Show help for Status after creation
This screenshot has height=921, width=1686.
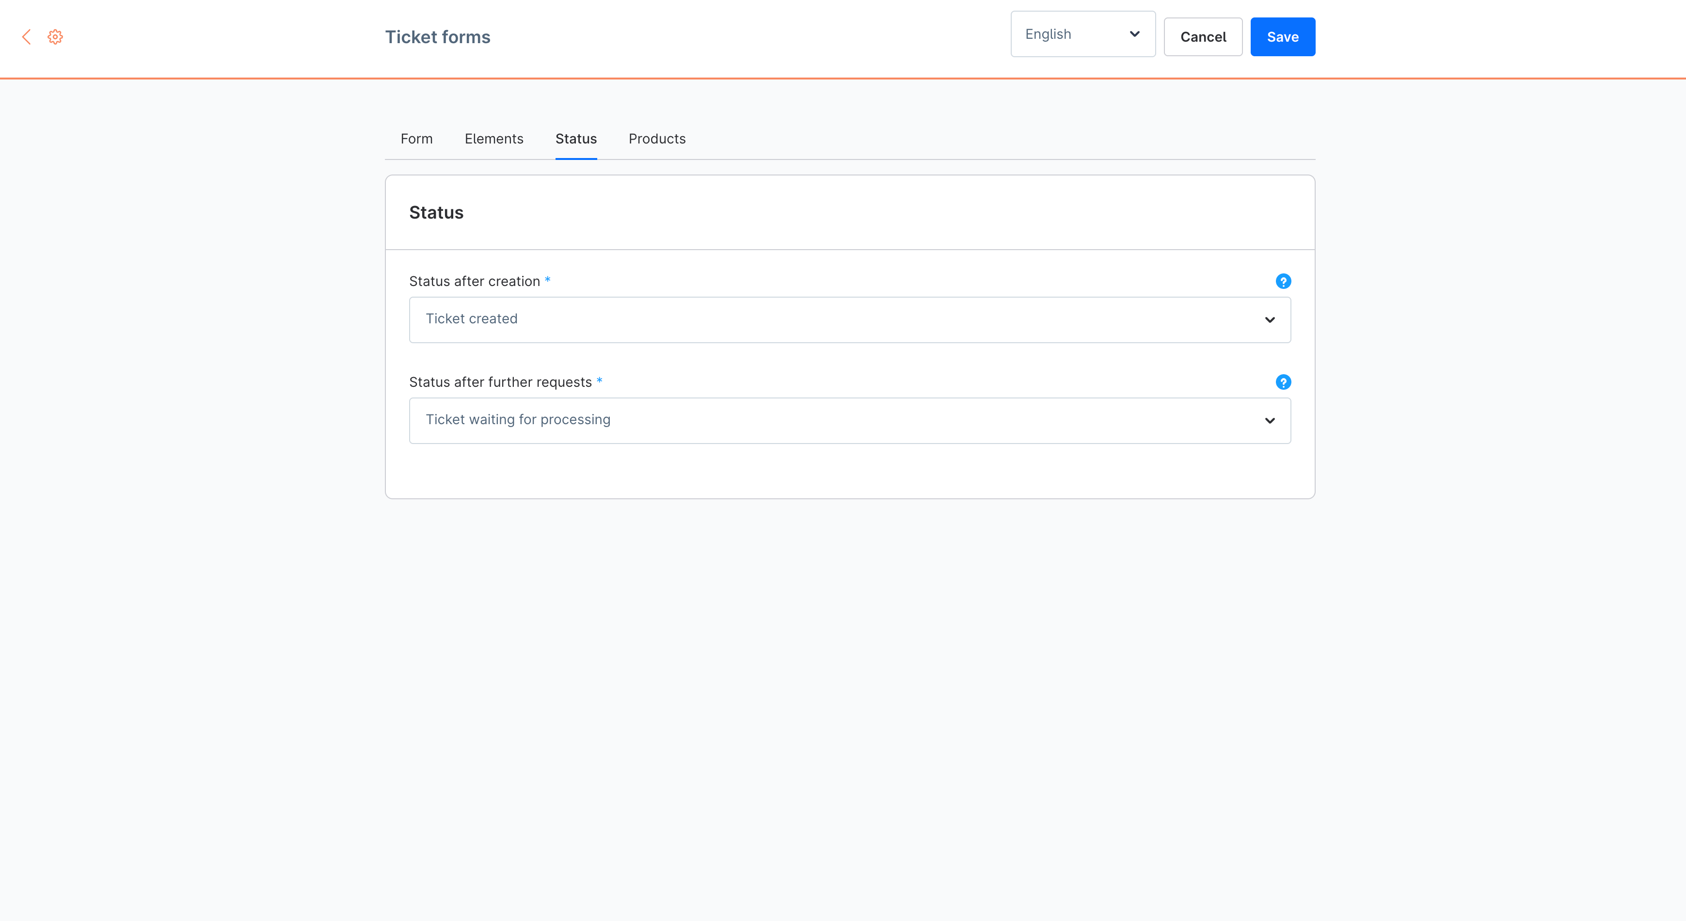(x=1283, y=282)
